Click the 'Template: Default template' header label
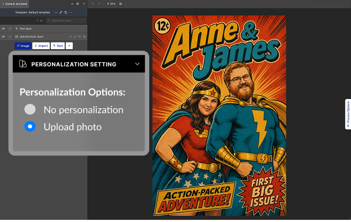351x222 pixels. click(x=33, y=12)
